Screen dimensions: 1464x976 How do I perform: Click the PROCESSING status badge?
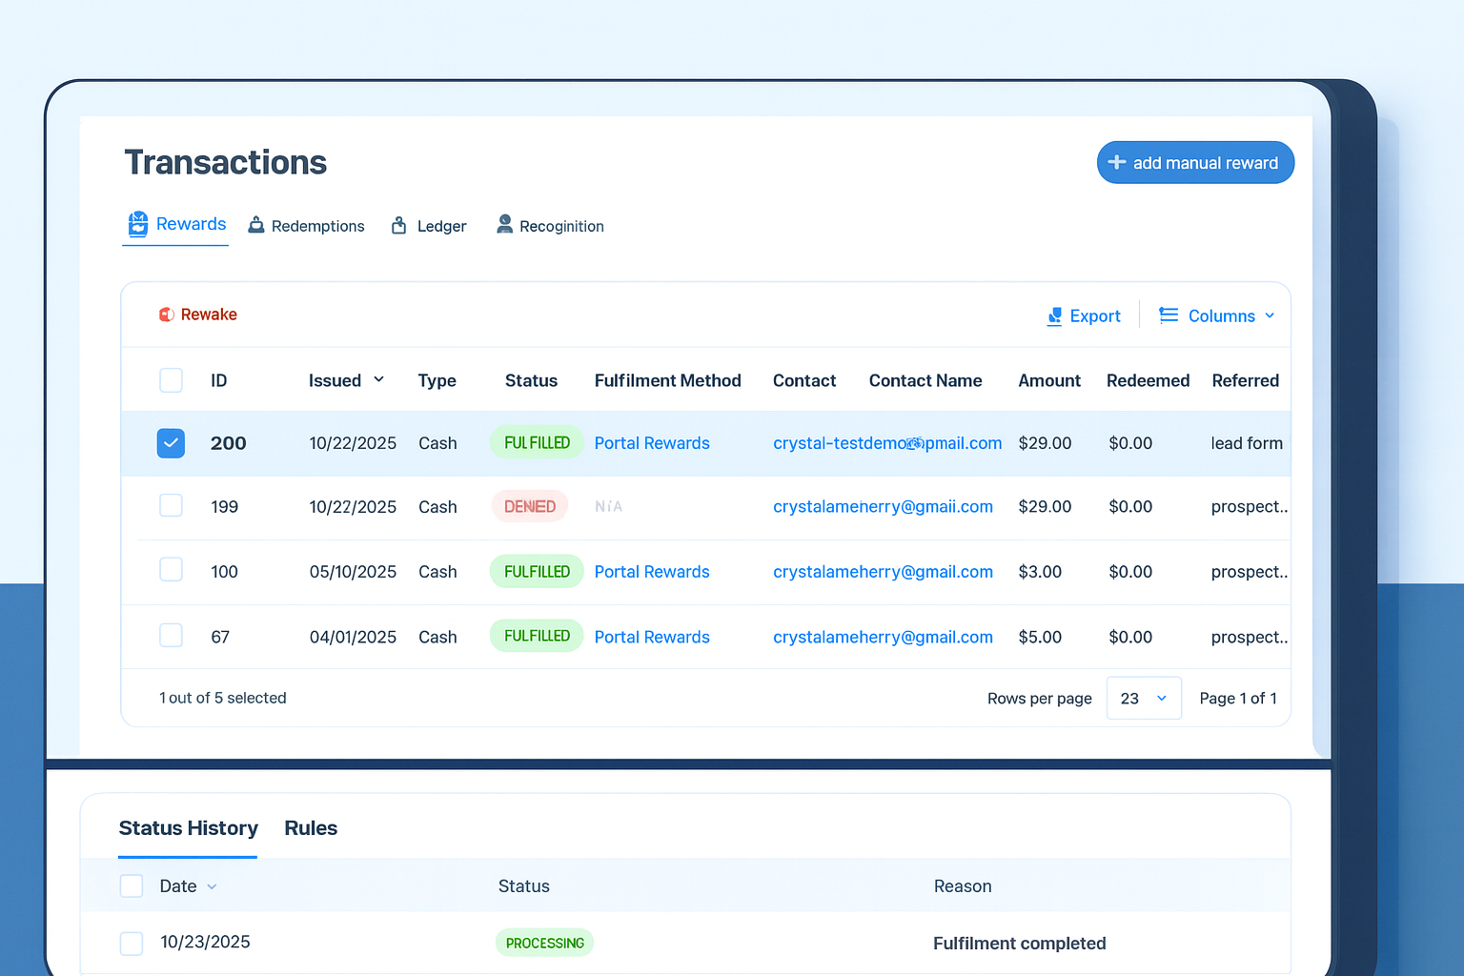click(x=544, y=943)
